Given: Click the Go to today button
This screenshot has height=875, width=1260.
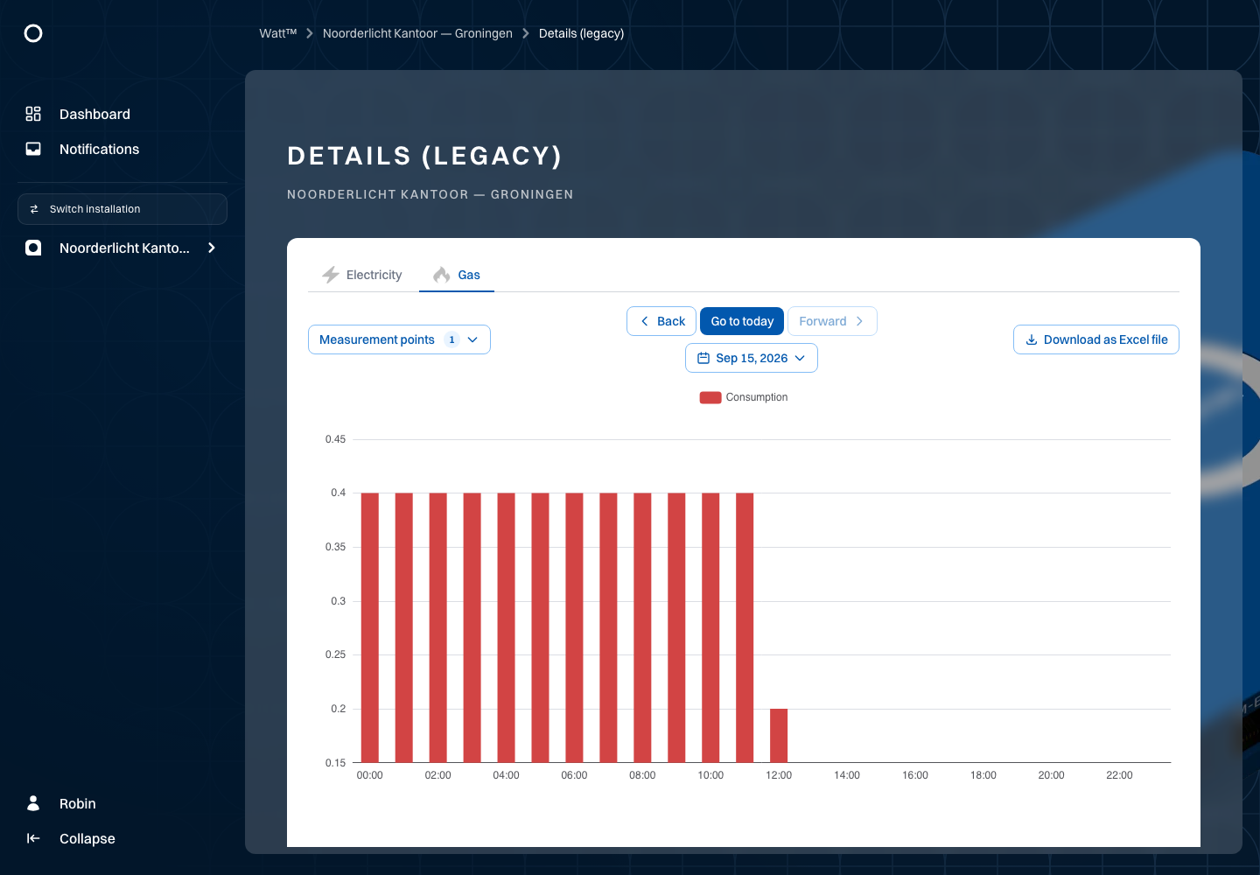Looking at the screenshot, I should point(742,321).
